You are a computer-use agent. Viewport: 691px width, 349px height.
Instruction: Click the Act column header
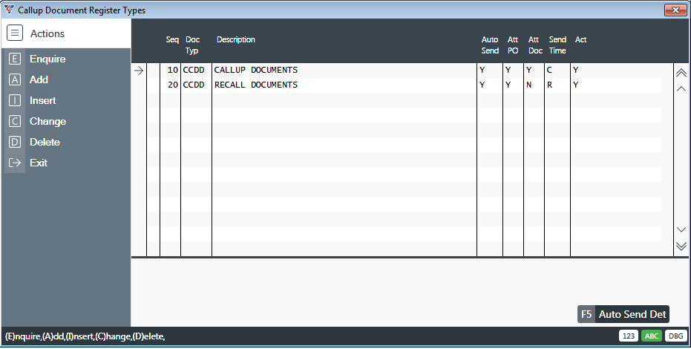click(580, 39)
